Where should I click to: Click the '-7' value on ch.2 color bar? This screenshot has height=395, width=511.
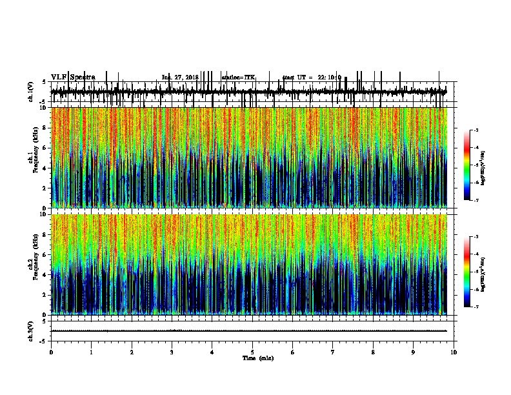pyautogui.click(x=476, y=307)
